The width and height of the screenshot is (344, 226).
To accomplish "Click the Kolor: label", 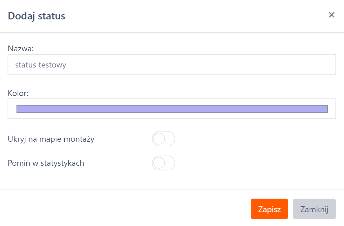I will tap(18, 93).
